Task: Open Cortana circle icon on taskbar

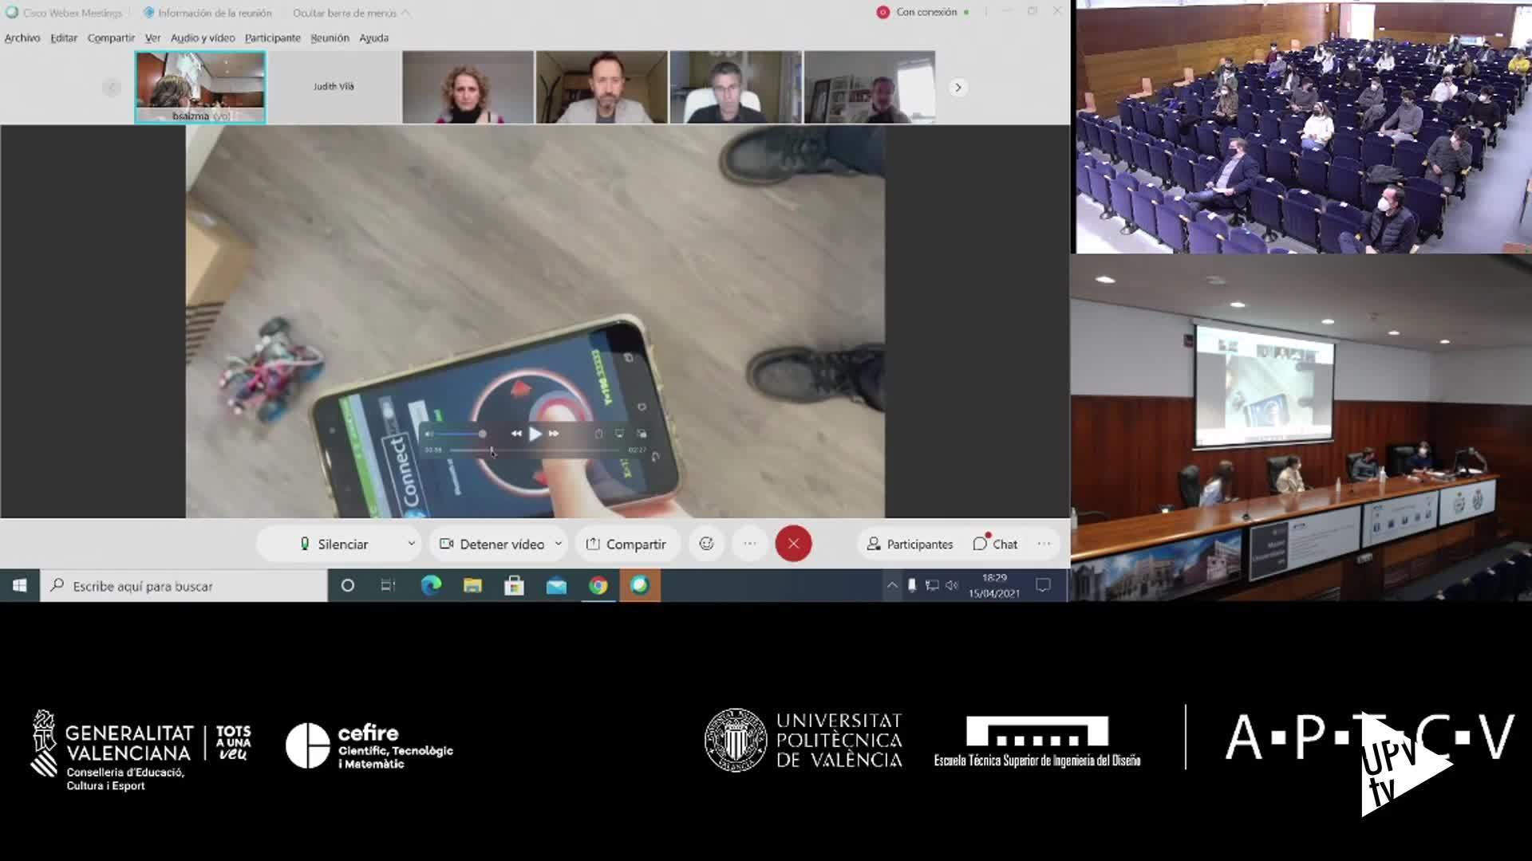Action: click(347, 586)
